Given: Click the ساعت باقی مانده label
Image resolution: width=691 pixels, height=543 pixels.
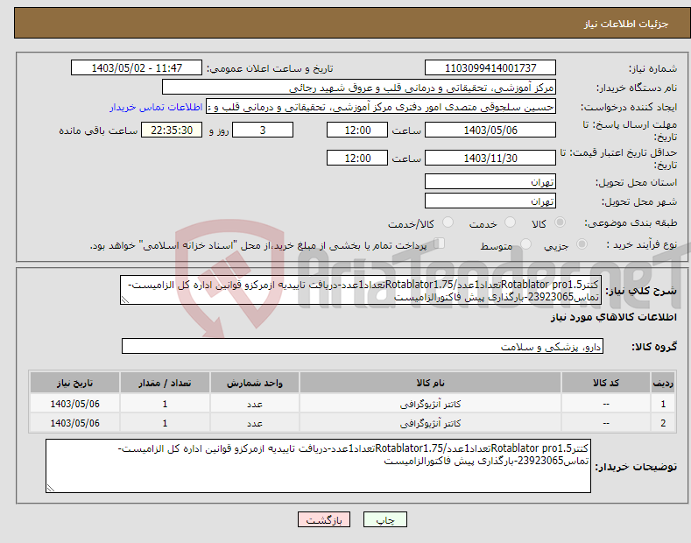Looking at the screenshot, I should pos(98,130).
